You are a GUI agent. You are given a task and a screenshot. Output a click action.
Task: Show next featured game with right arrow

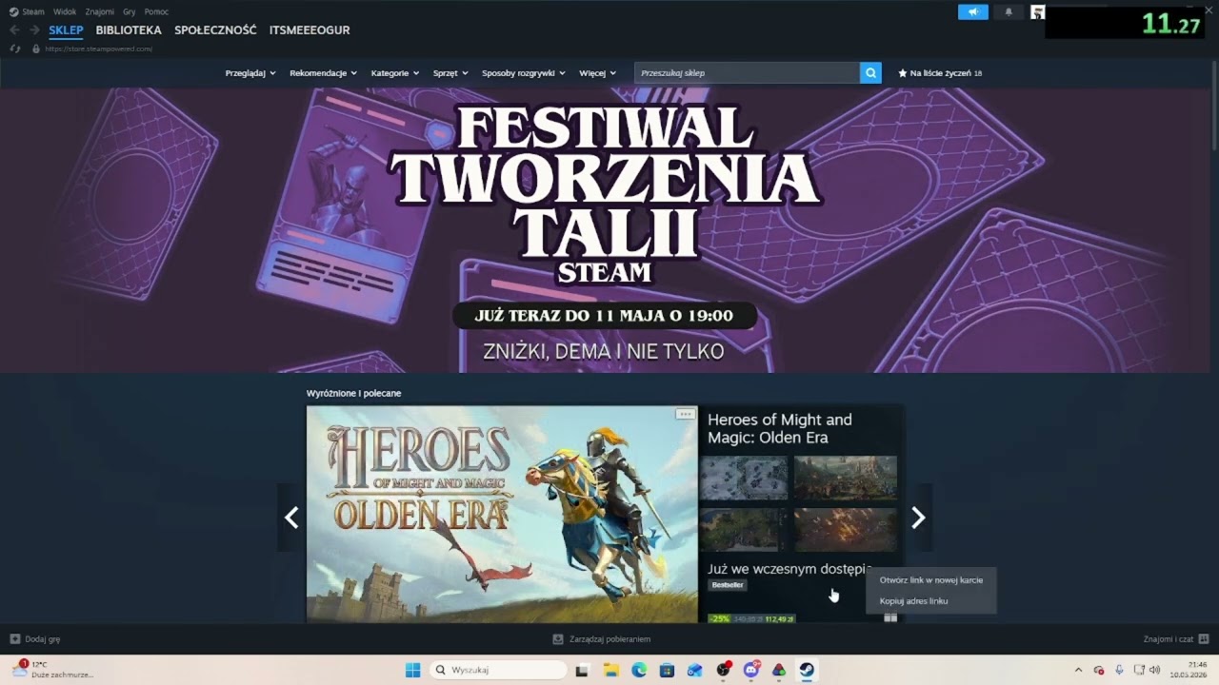click(x=918, y=517)
